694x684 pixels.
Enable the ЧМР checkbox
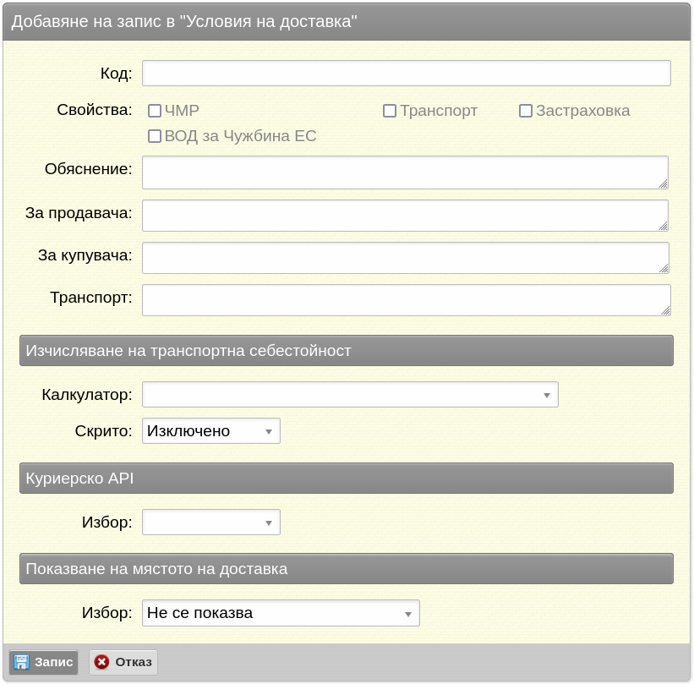[155, 111]
